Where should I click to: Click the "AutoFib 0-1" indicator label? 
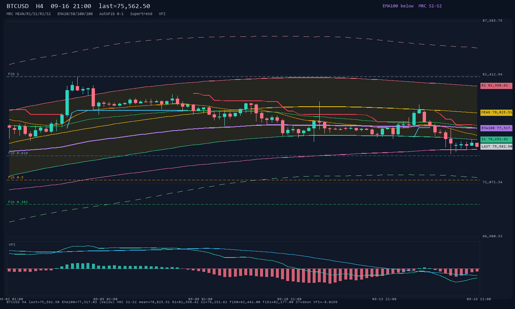coord(111,14)
